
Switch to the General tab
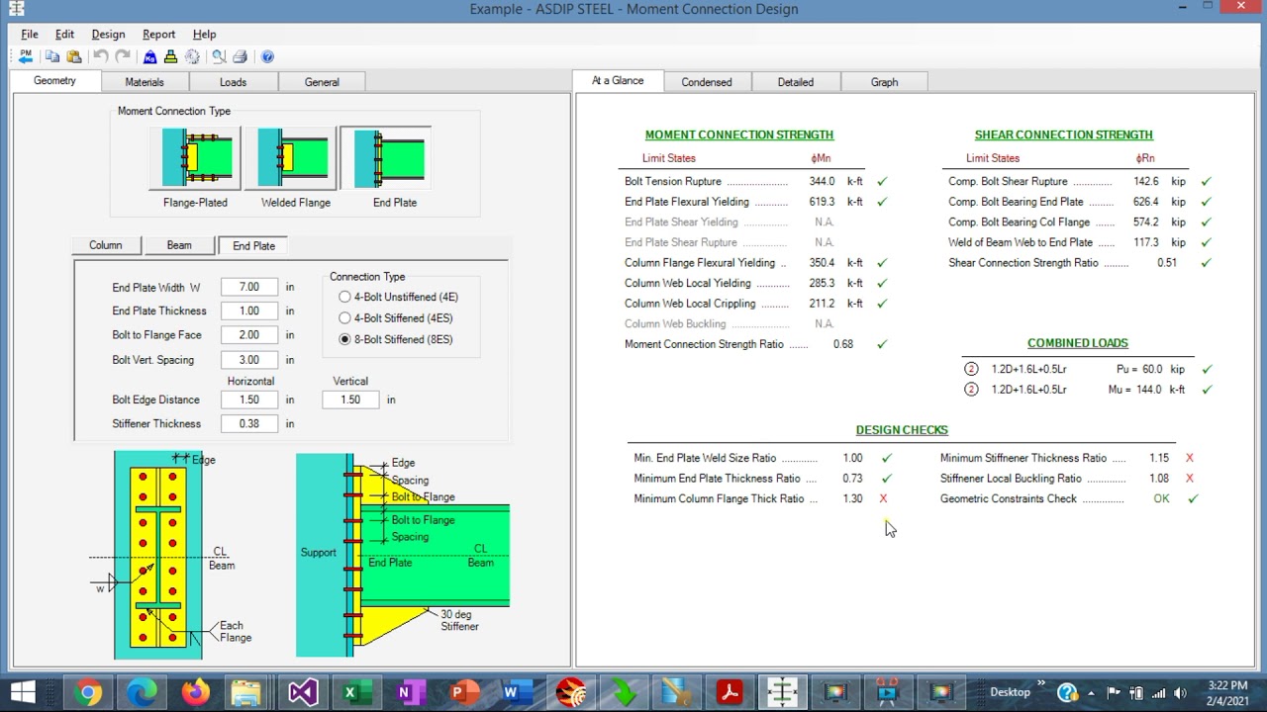pyautogui.click(x=322, y=82)
